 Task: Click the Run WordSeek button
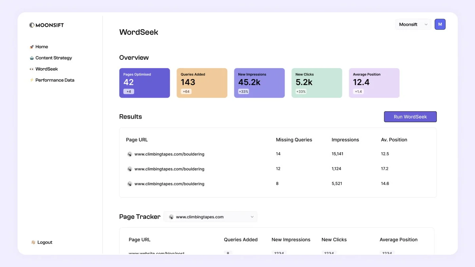(410, 117)
